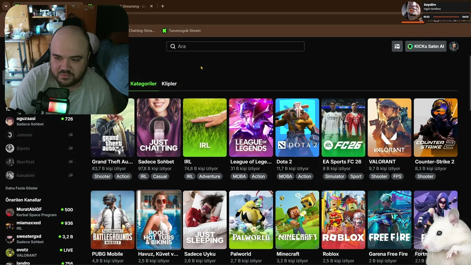Viewport: 471px width, 265px height.
Task: Click the FPS tag under VALORANT
Action: (397, 176)
